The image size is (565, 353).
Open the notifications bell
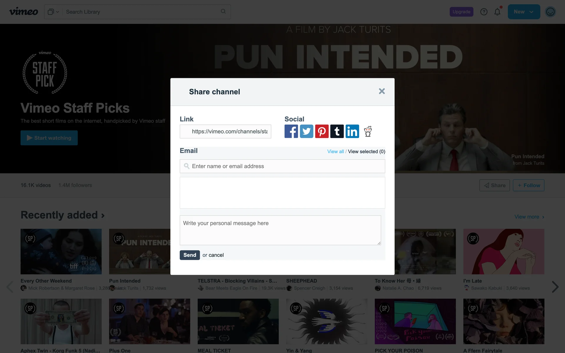497,12
